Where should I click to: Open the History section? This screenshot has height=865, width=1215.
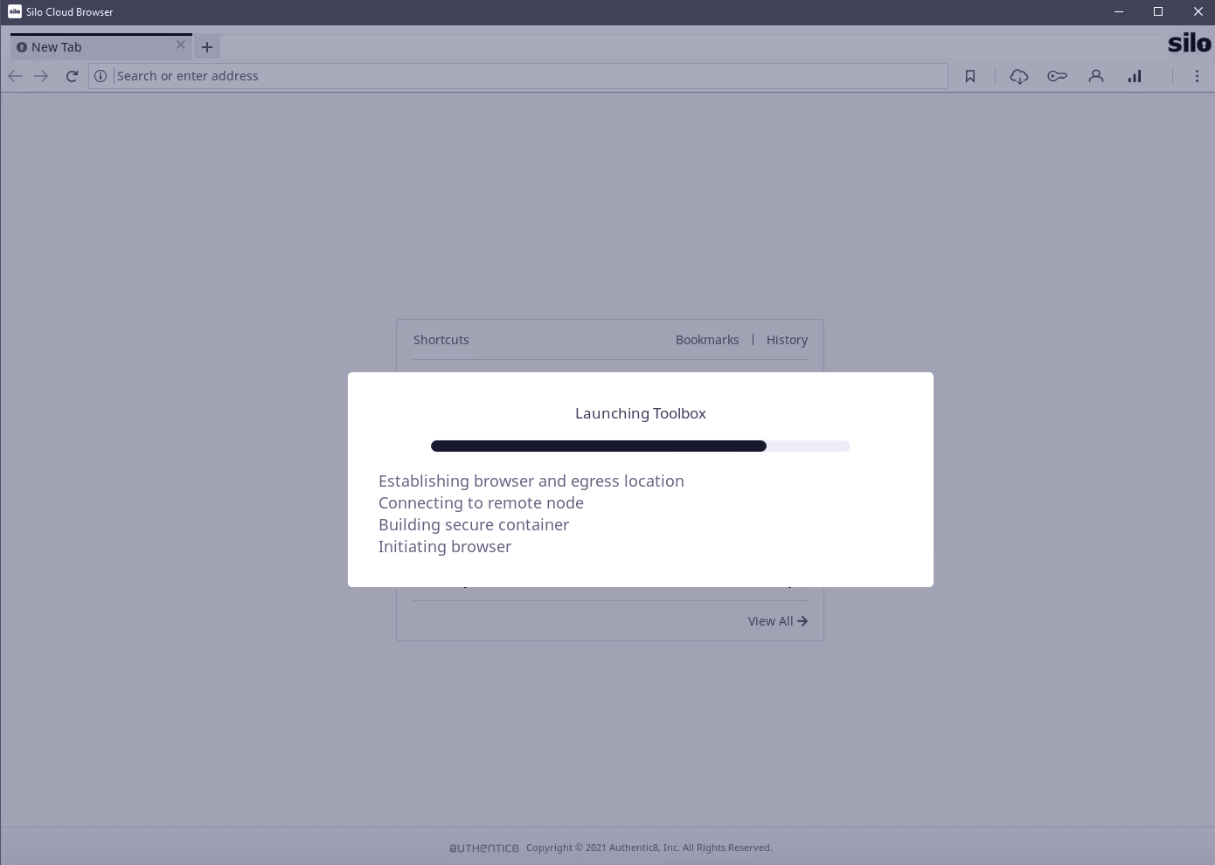point(787,340)
